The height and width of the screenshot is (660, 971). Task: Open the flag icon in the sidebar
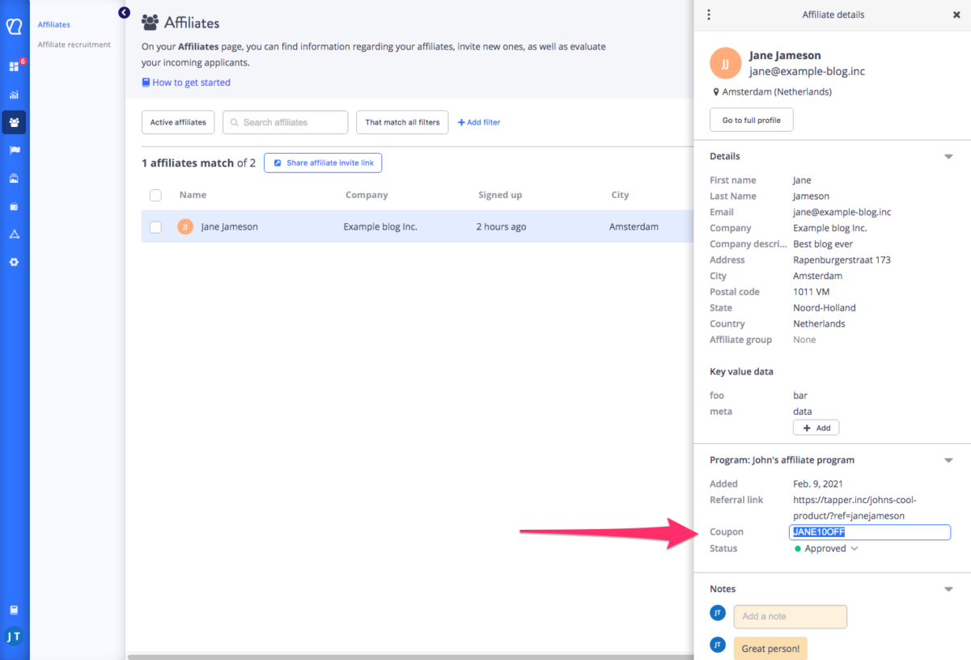coord(14,150)
